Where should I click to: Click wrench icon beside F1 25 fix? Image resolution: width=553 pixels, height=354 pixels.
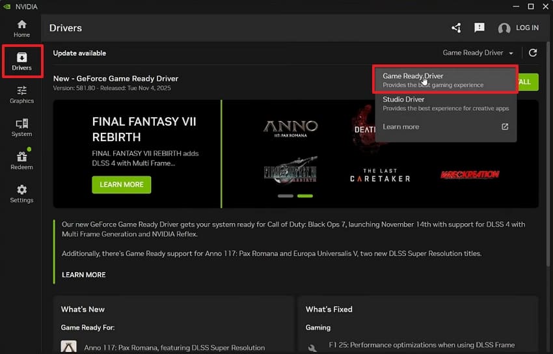[x=312, y=348]
